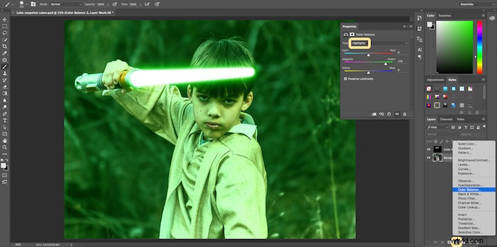Hide the Background layer eye icon
The image size is (497, 247).
click(429, 158)
